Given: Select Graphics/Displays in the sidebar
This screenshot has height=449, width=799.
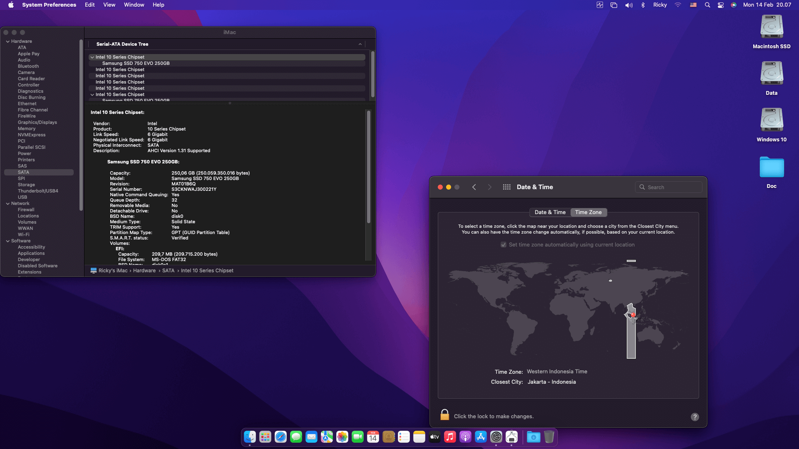Looking at the screenshot, I should click(x=37, y=123).
